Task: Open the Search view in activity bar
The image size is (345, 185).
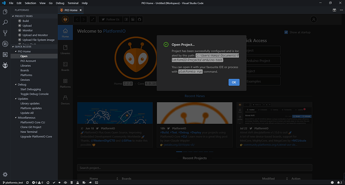Action: point(5,22)
